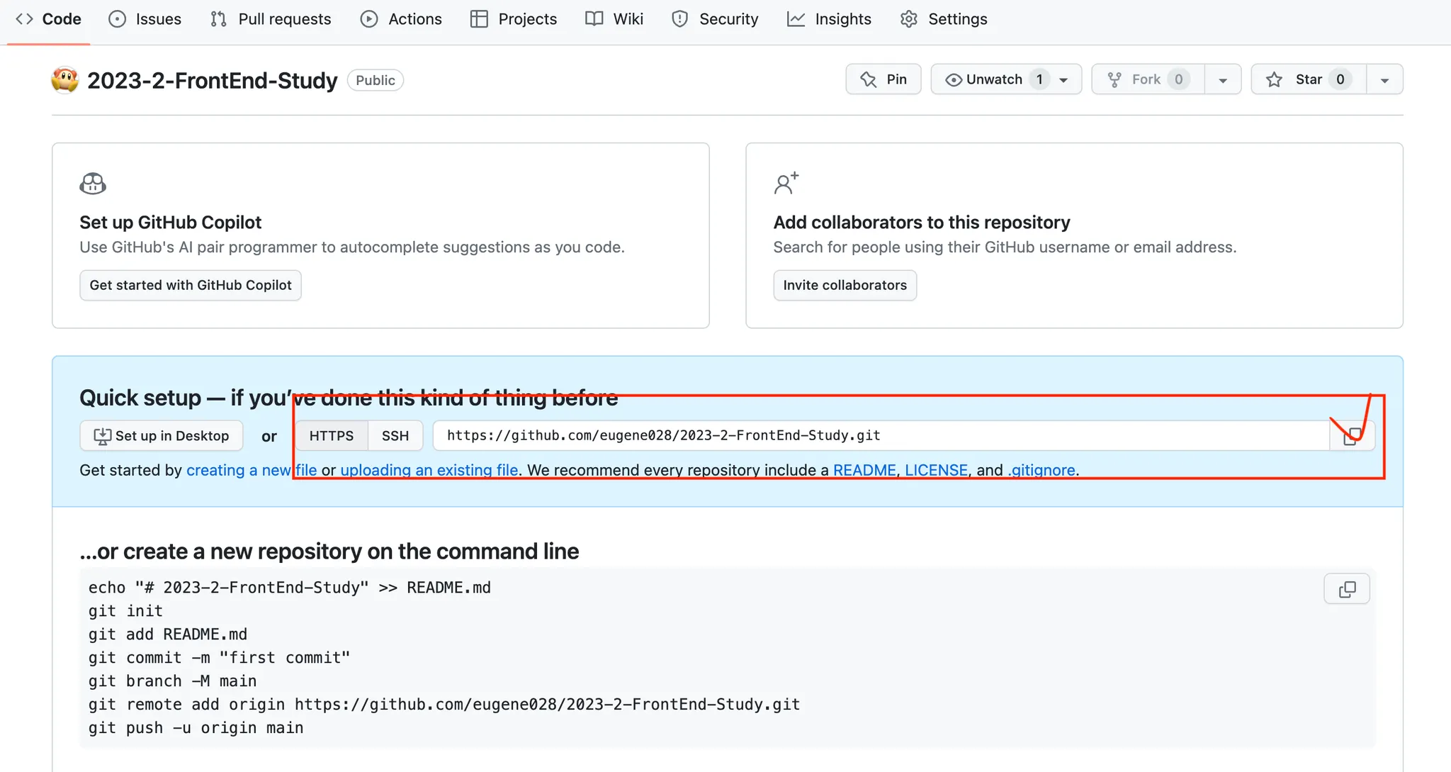Viewport: 1451px width, 772px height.
Task: Pin this repository
Action: (x=883, y=79)
